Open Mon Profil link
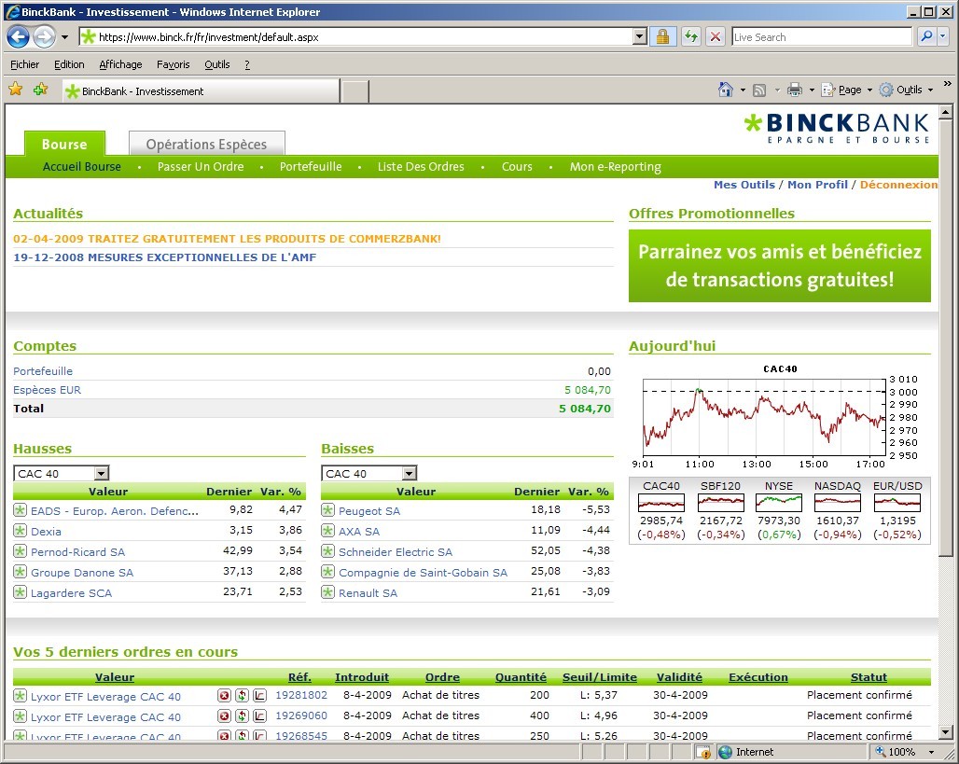959x764 pixels. click(817, 185)
